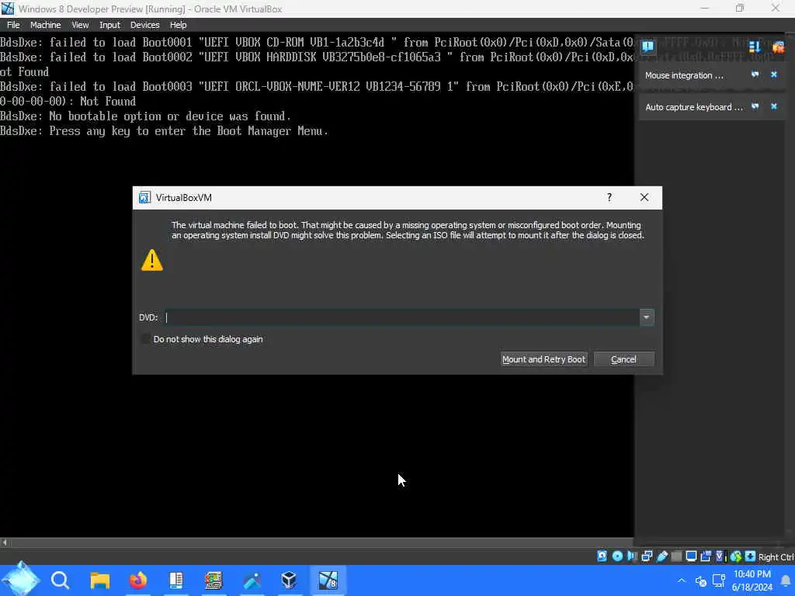Screen dimensions: 795x596
Task: Dismiss the Auto capture keyboard notification
Action: tap(774, 106)
